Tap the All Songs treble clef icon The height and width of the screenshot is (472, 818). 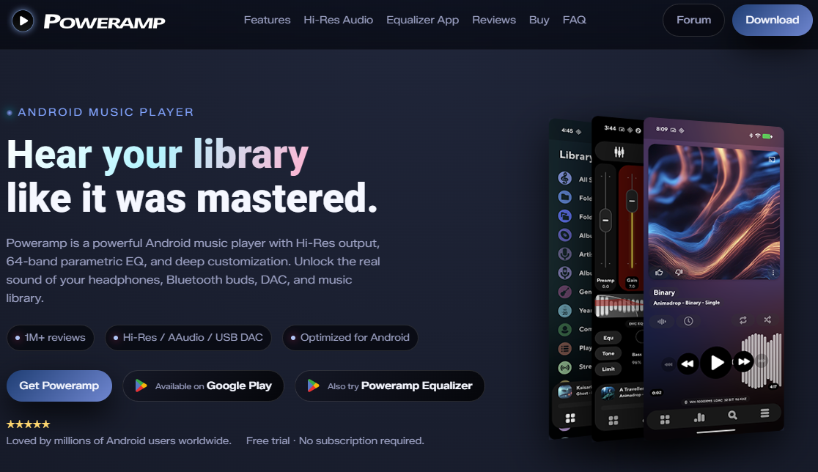564,178
